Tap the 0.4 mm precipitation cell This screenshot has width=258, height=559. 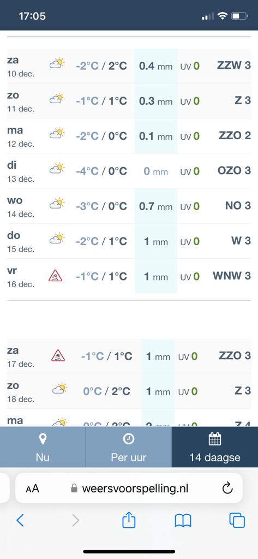click(155, 66)
